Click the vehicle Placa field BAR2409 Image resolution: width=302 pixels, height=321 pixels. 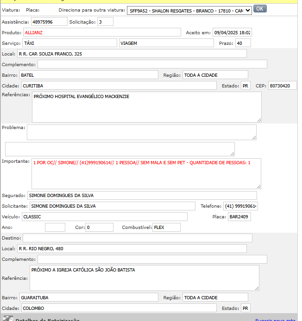pos(239,216)
